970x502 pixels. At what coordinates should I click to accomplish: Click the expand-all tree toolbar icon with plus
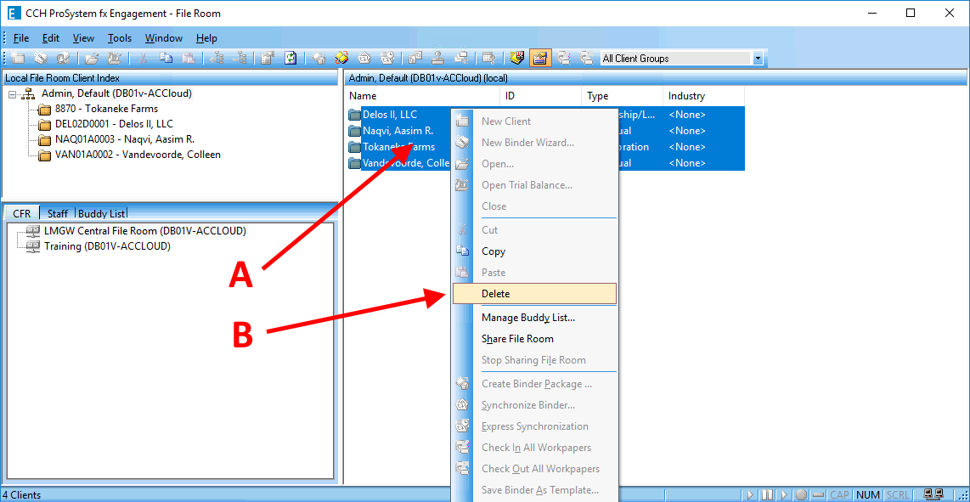tap(217, 59)
